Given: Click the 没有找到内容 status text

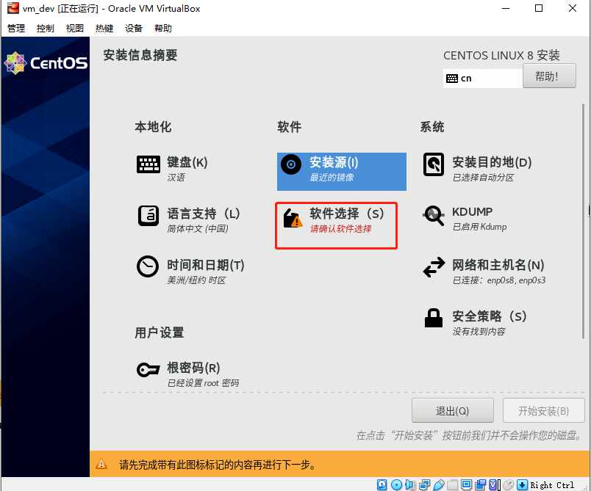Looking at the screenshot, I should click(479, 332).
